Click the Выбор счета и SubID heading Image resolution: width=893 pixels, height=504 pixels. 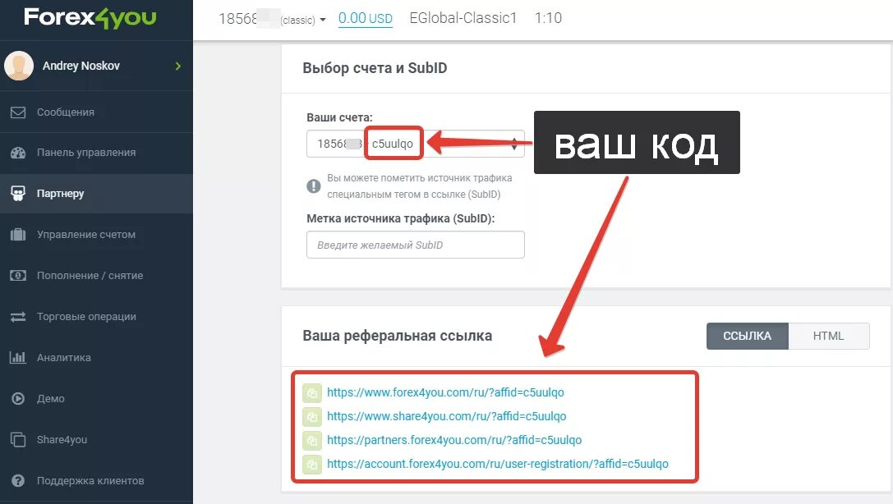375,67
